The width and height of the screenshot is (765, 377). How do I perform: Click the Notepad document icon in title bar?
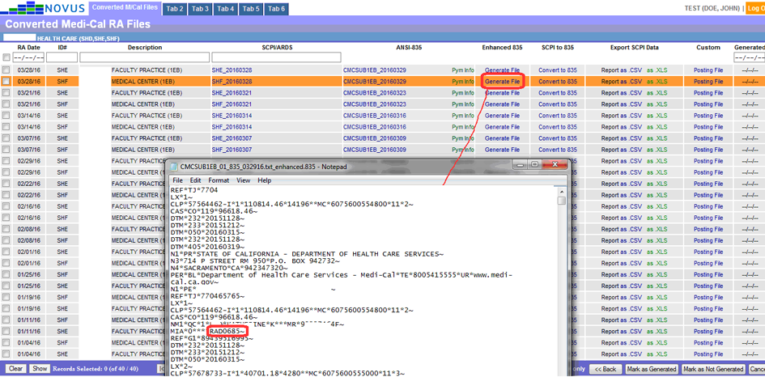174,167
